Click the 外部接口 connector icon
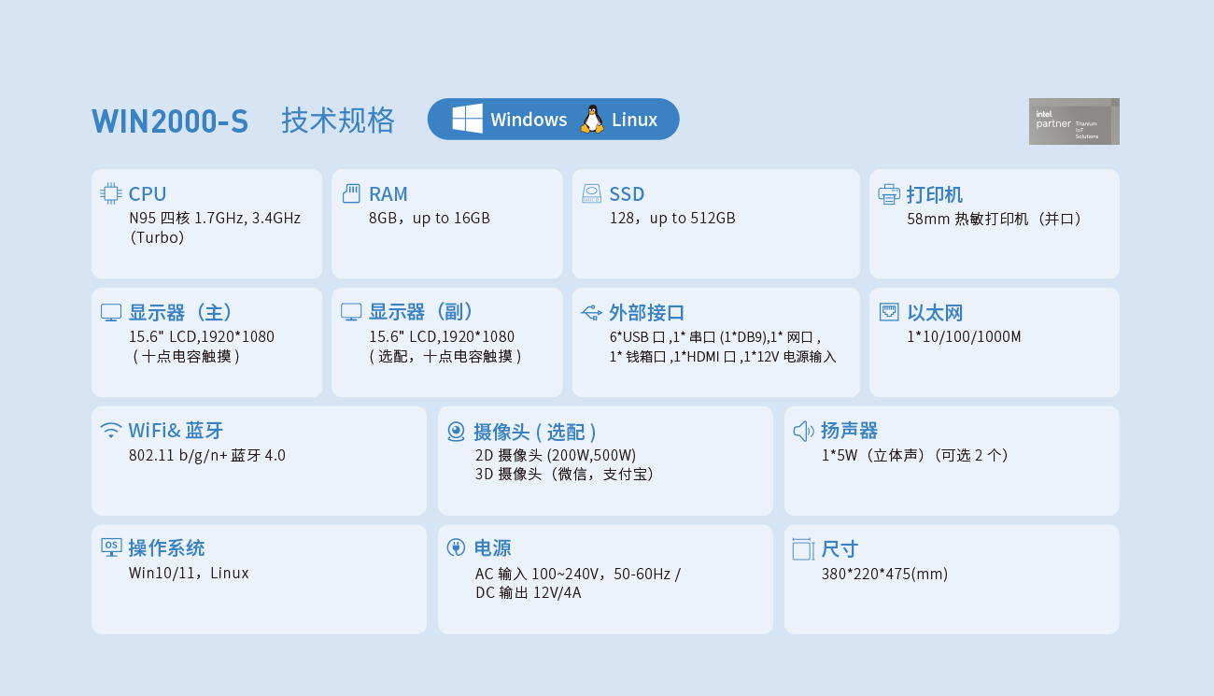This screenshot has height=696, width=1214. 591,311
